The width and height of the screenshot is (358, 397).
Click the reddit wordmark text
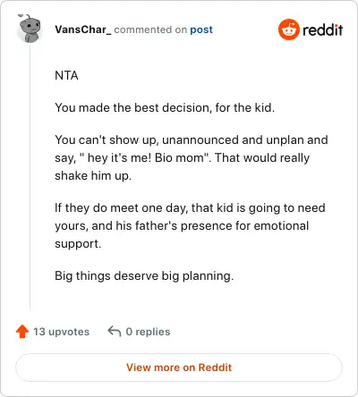click(x=322, y=30)
